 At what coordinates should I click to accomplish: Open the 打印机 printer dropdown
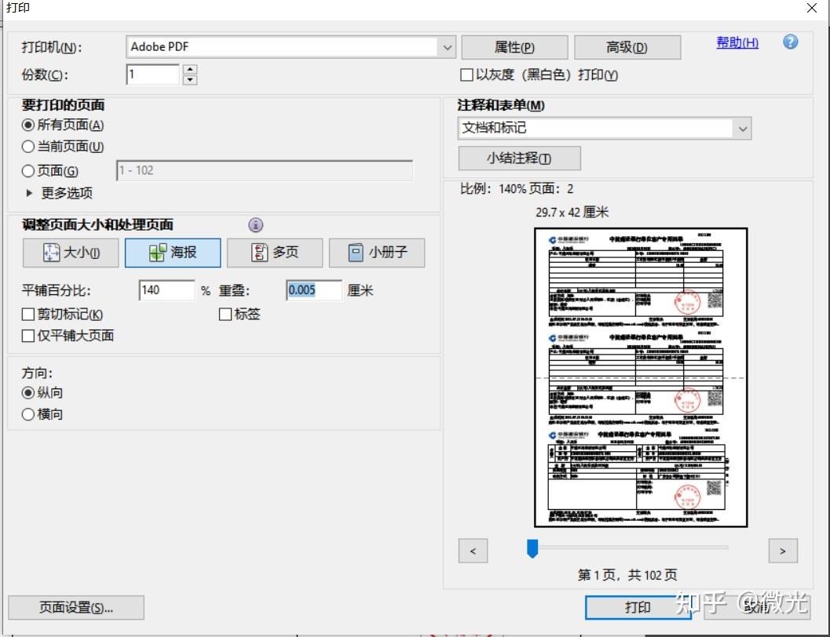coord(447,47)
